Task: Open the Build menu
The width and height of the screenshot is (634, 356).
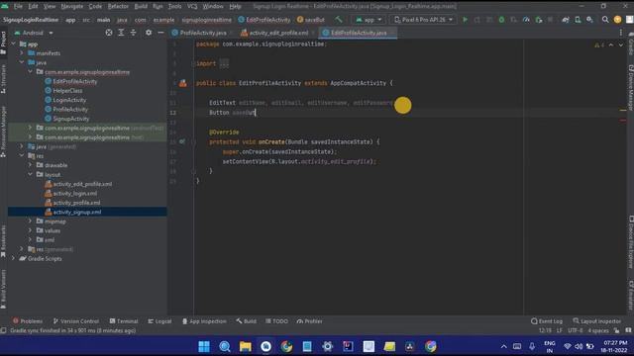Action: point(141,7)
